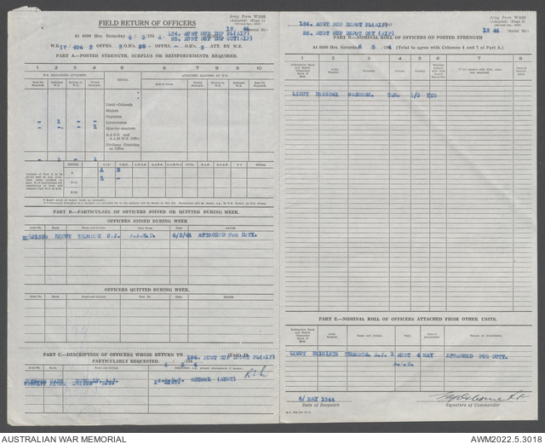545x444 pixels.
Task: Click the "Date of Despatch" label
Action: click(x=320, y=405)
